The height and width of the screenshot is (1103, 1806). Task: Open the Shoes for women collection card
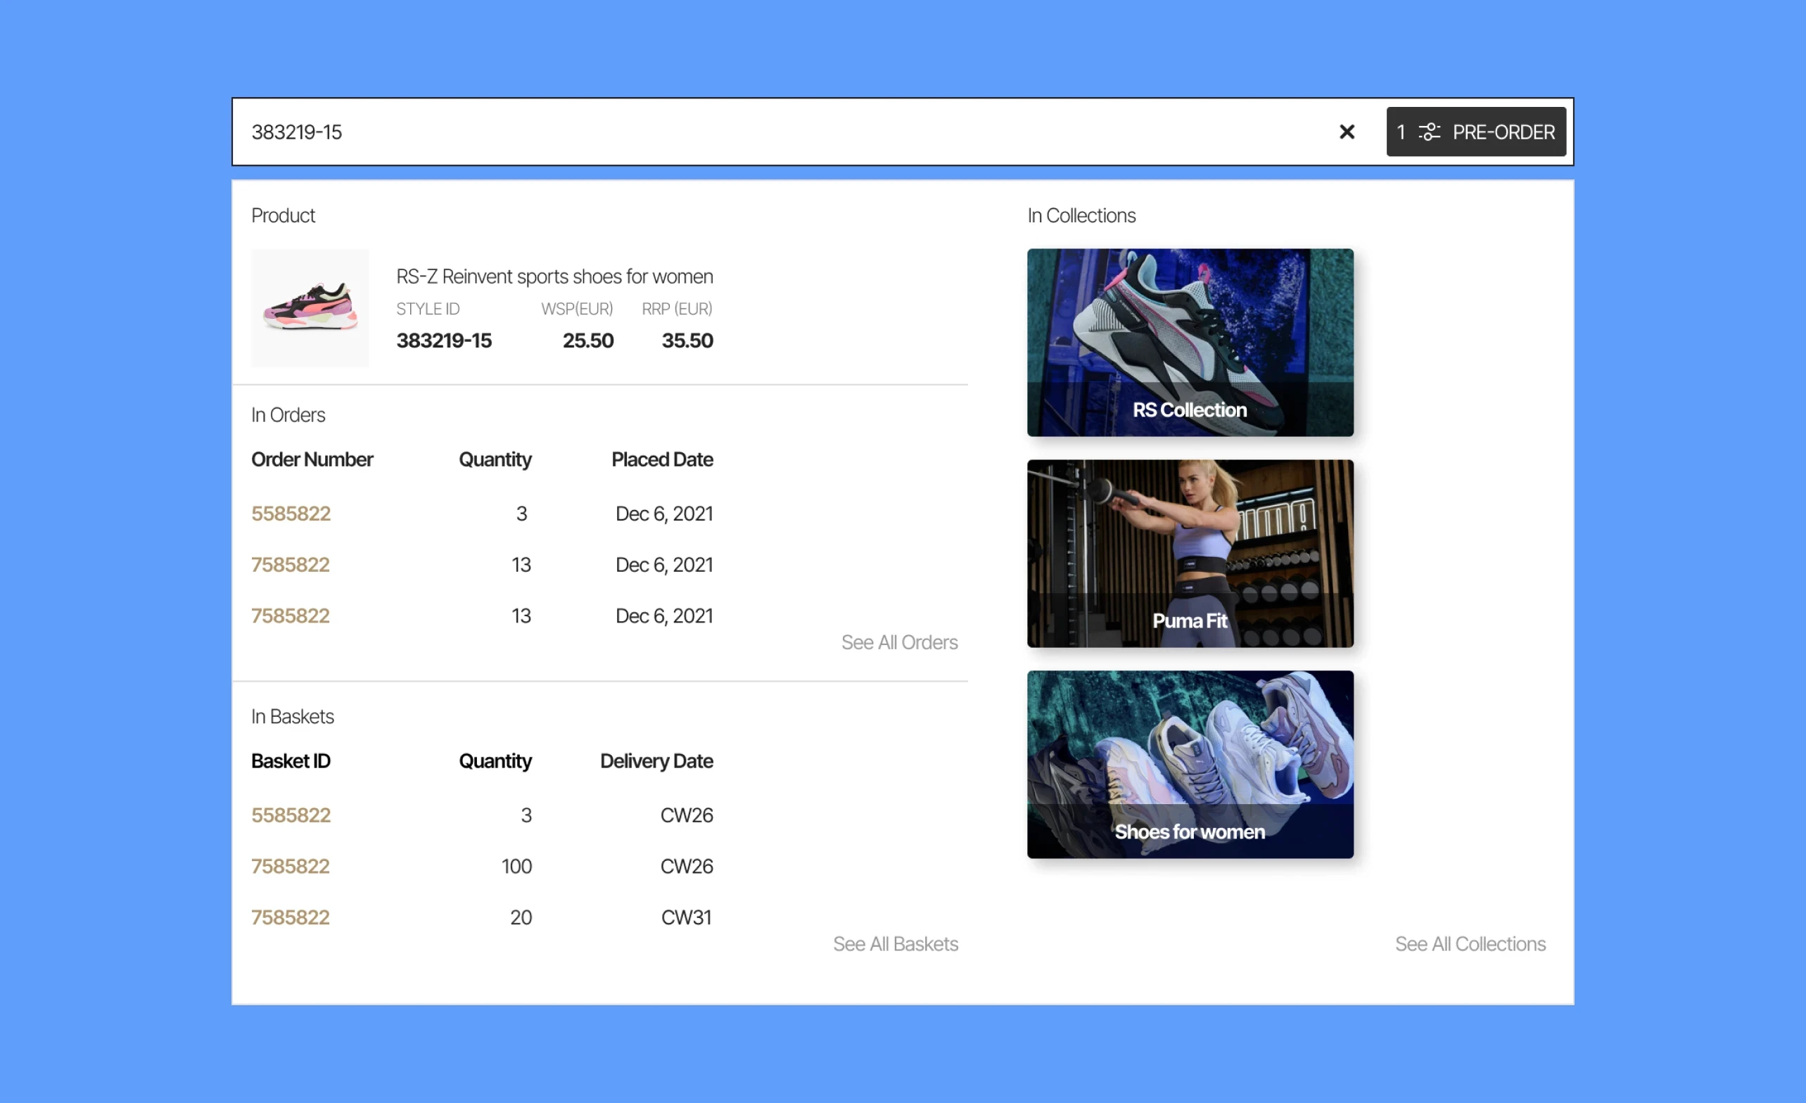(1190, 765)
